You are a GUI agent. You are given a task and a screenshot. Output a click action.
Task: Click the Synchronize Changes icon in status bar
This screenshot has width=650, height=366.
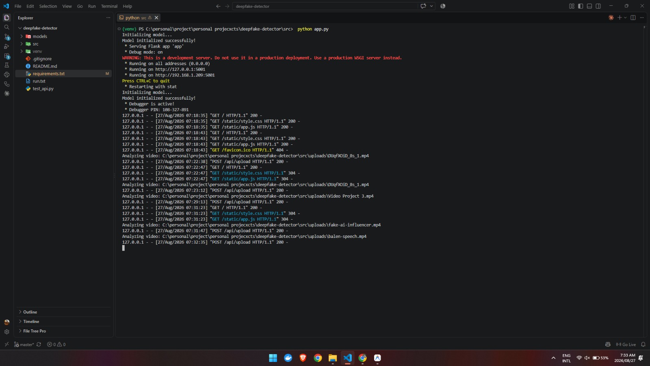[x=39, y=344]
